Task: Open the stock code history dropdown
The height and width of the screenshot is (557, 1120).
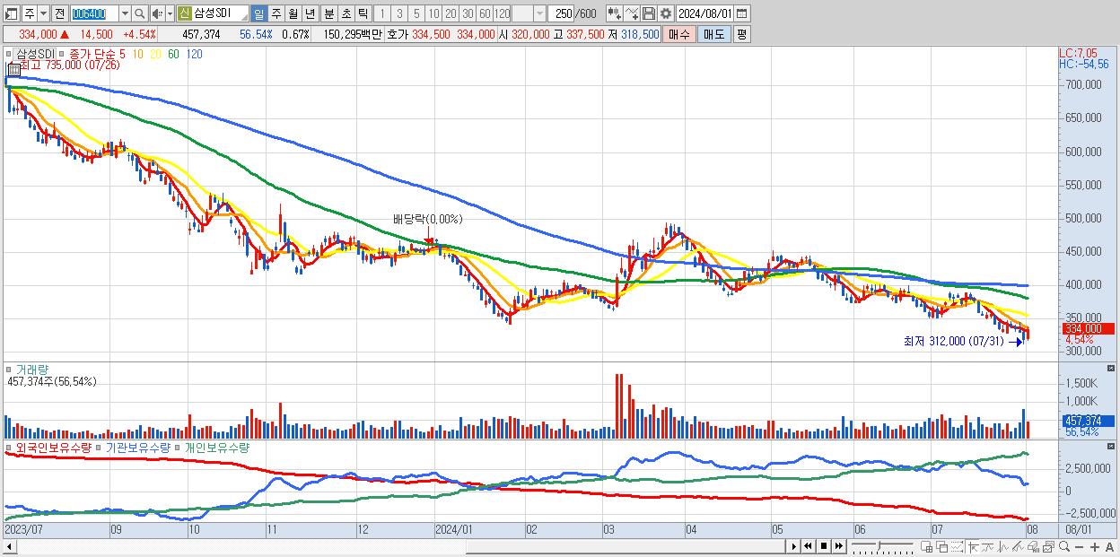Action: coord(125,14)
